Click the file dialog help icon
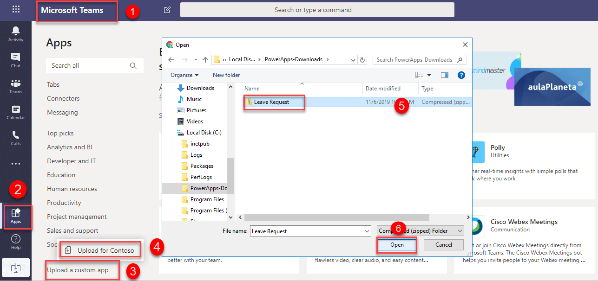The width and height of the screenshot is (598, 281). pos(461,75)
